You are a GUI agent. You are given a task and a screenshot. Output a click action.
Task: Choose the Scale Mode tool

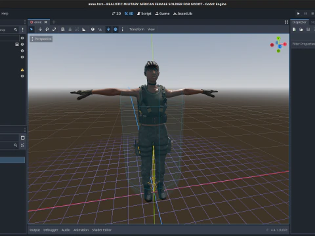(54, 29)
